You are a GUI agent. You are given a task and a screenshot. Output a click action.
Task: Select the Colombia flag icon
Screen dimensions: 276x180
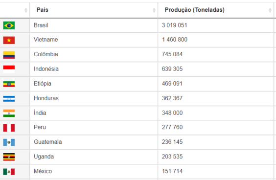9,55
